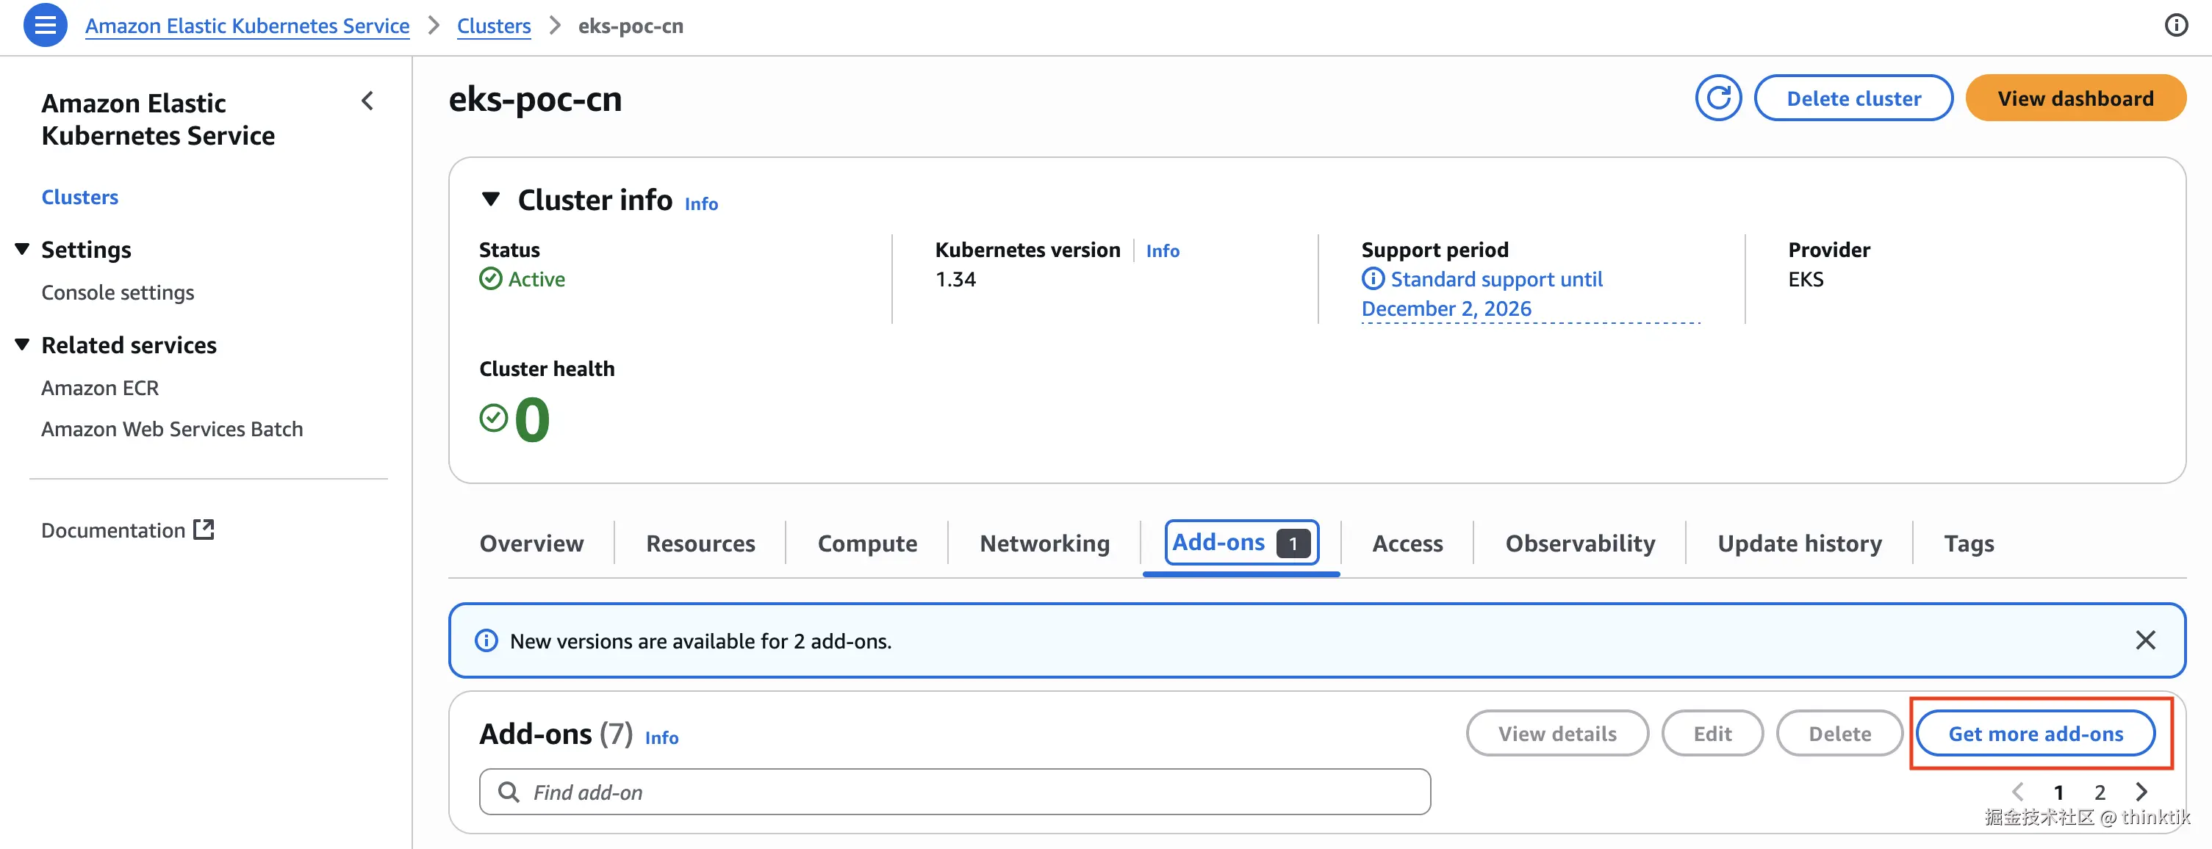Click Get more add-ons button

pyautogui.click(x=2035, y=733)
